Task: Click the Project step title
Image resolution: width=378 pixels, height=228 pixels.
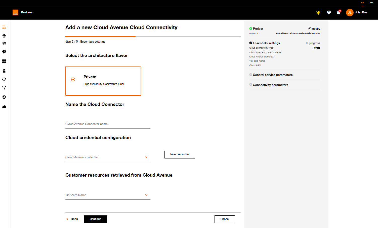Action: 258,29
